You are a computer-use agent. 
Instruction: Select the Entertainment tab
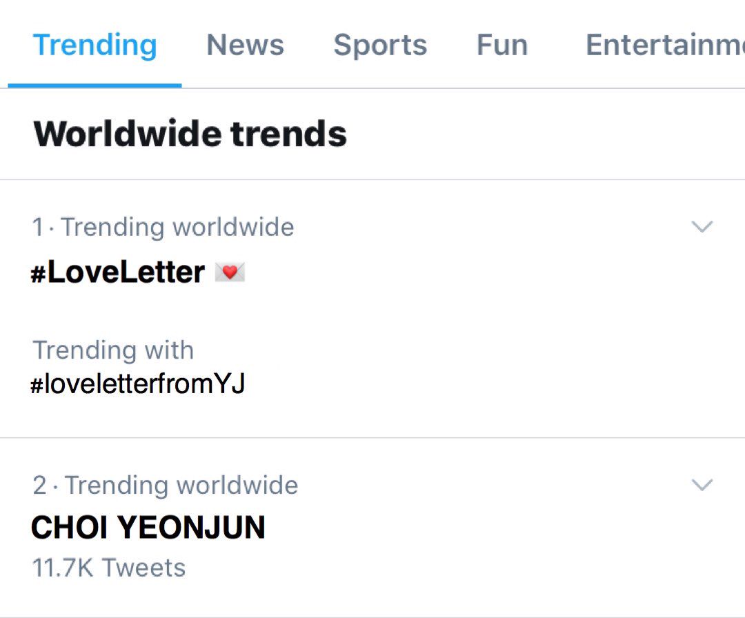(665, 45)
